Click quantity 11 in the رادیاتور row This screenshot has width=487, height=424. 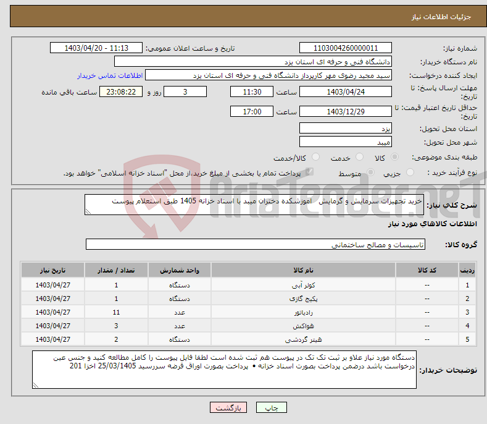pyautogui.click(x=116, y=312)
